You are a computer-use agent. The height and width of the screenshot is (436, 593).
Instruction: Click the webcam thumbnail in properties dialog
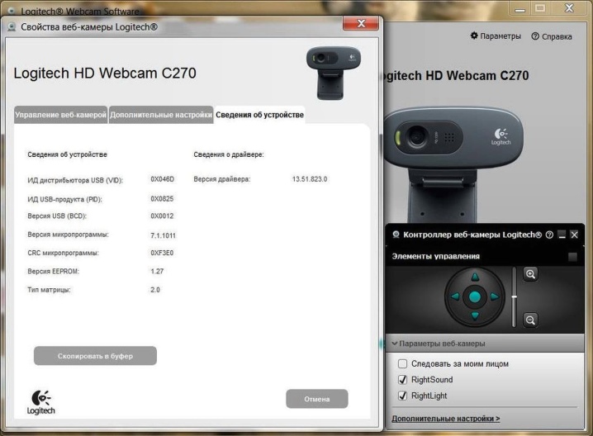[x=333, y=73]
